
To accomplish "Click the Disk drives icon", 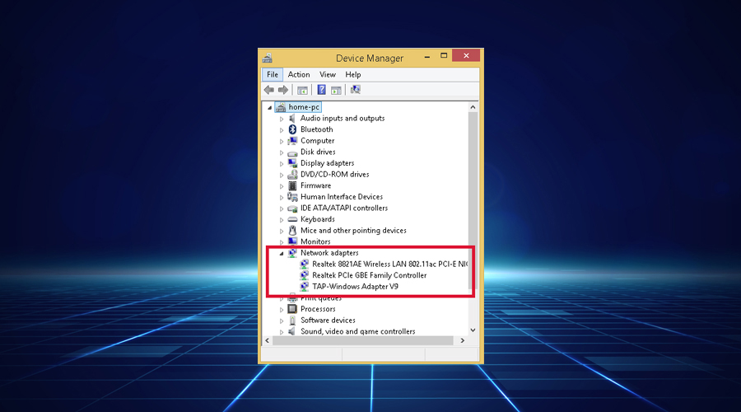I will [x=292, y=152].
